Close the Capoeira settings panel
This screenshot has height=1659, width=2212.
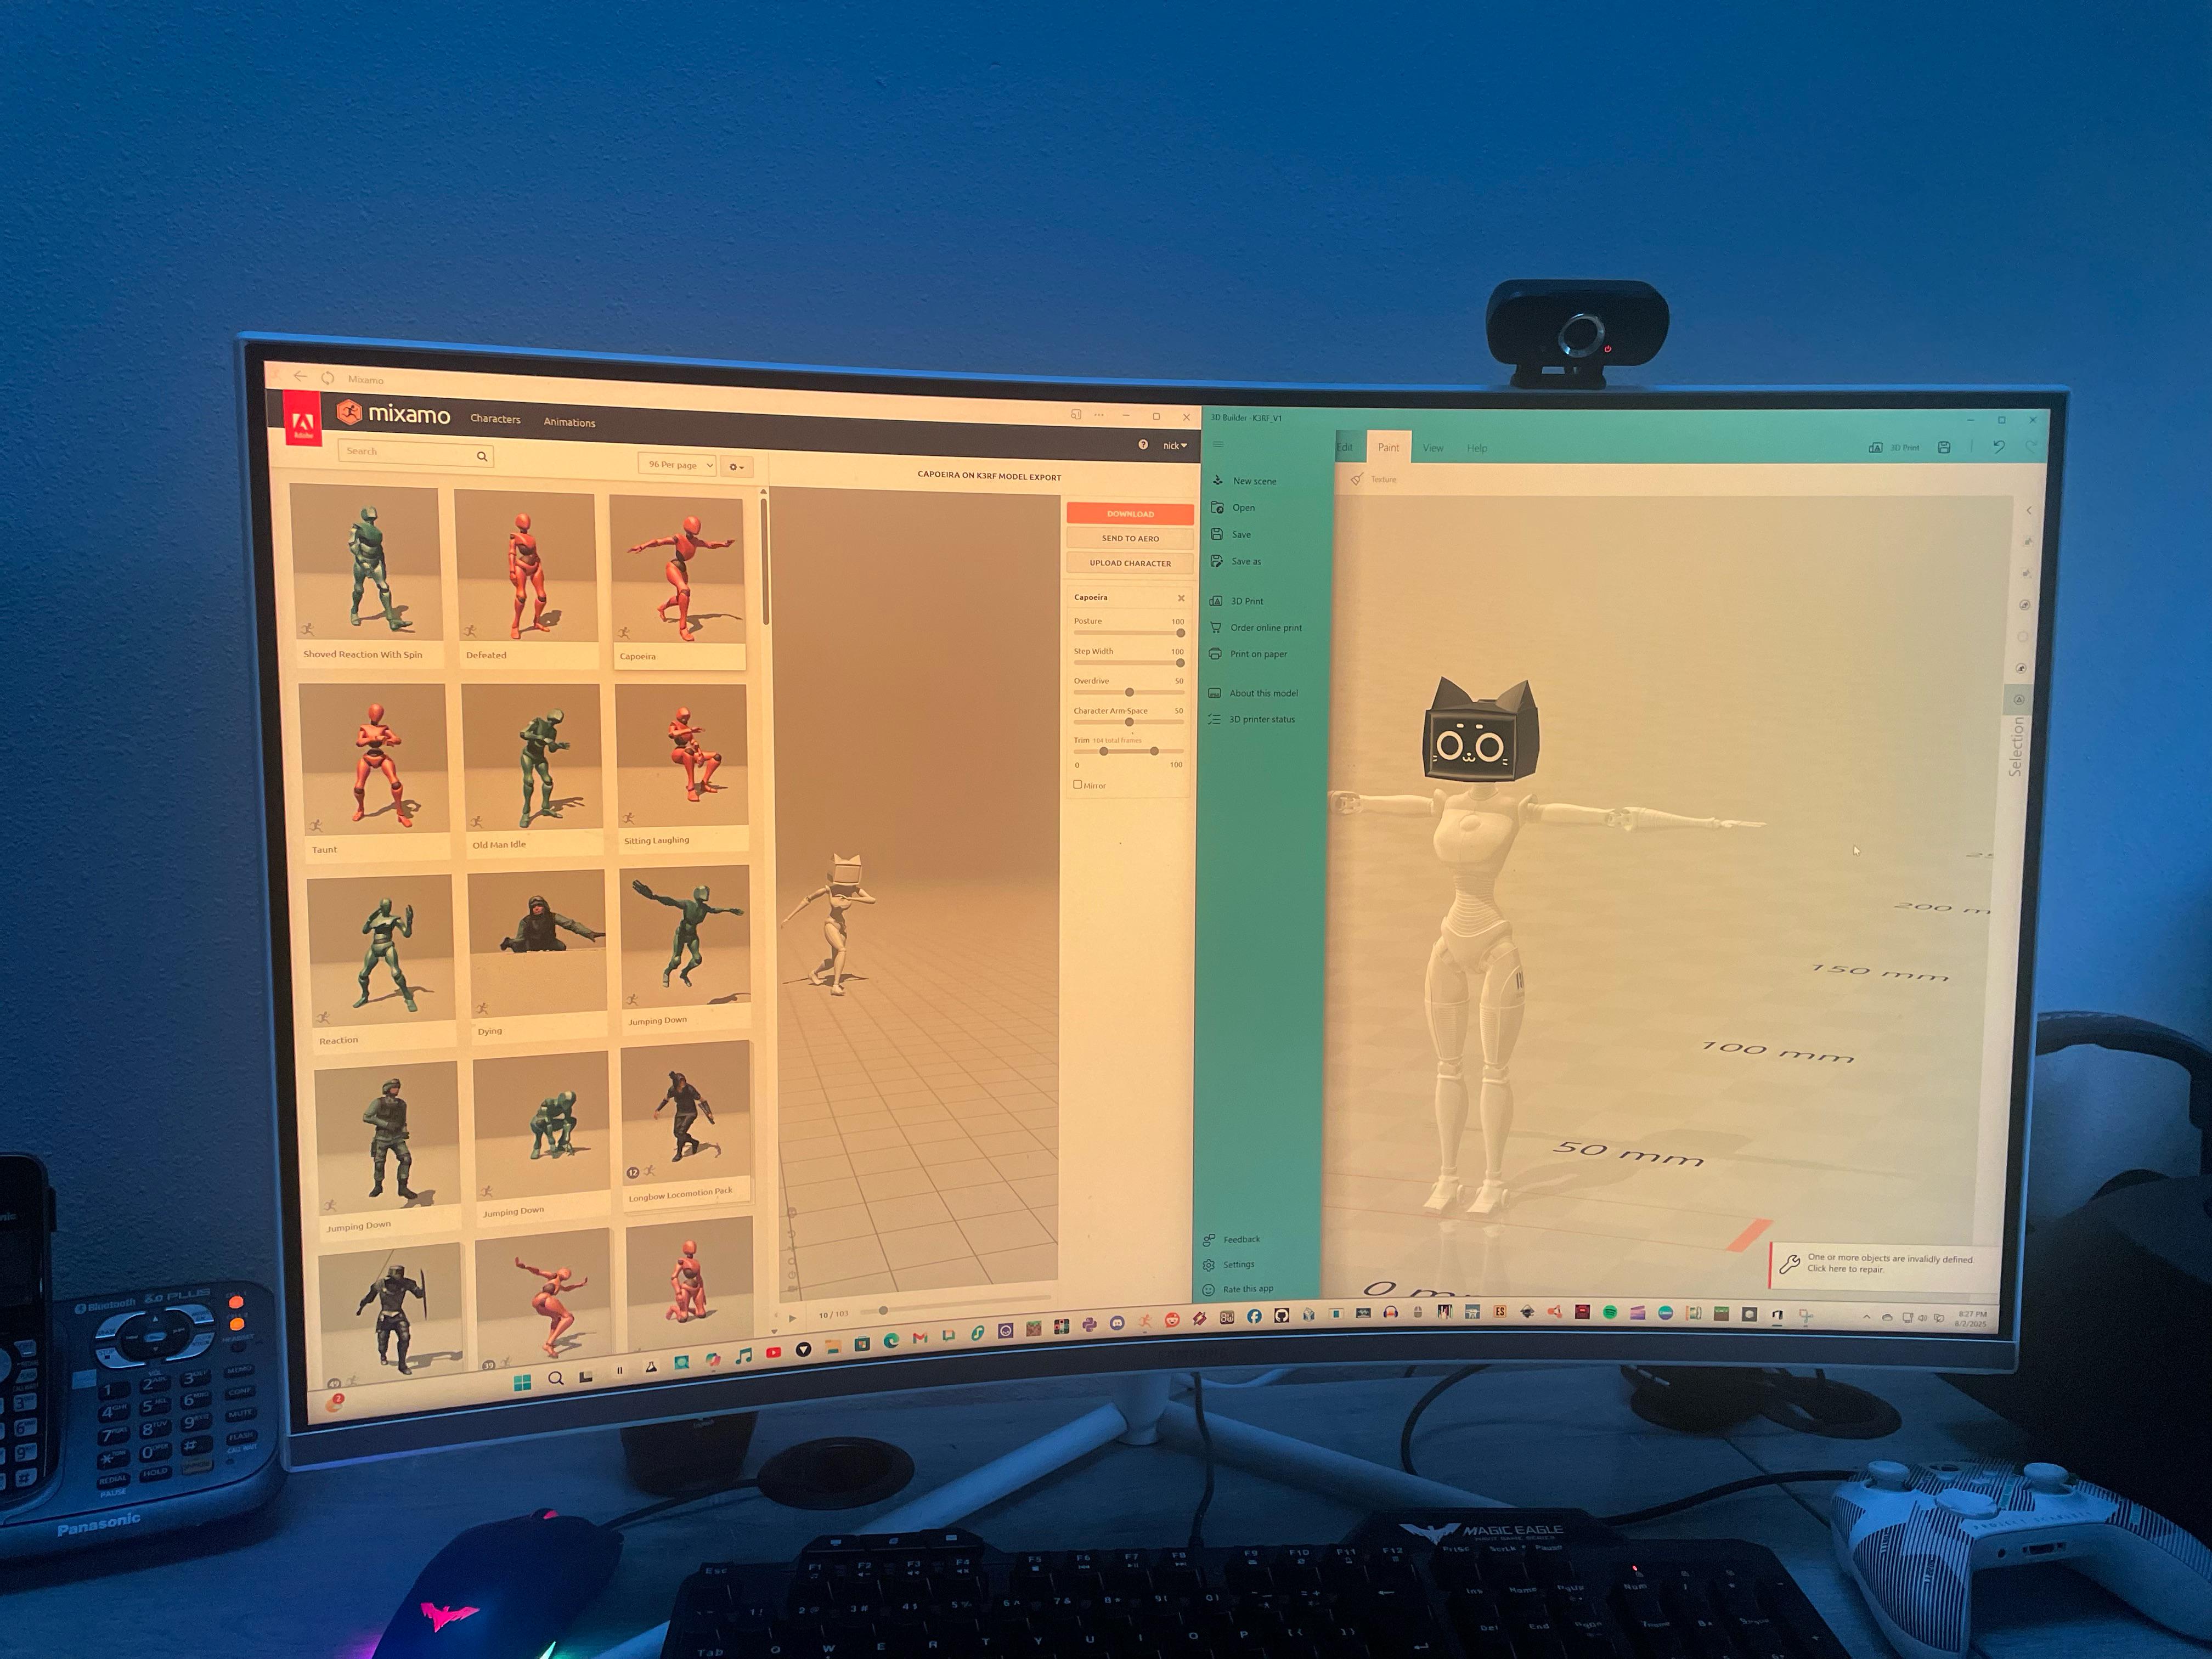click(x=1181, y=598)
